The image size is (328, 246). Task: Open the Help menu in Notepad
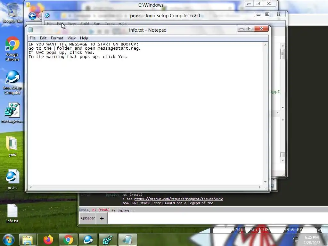click(84, 38)
